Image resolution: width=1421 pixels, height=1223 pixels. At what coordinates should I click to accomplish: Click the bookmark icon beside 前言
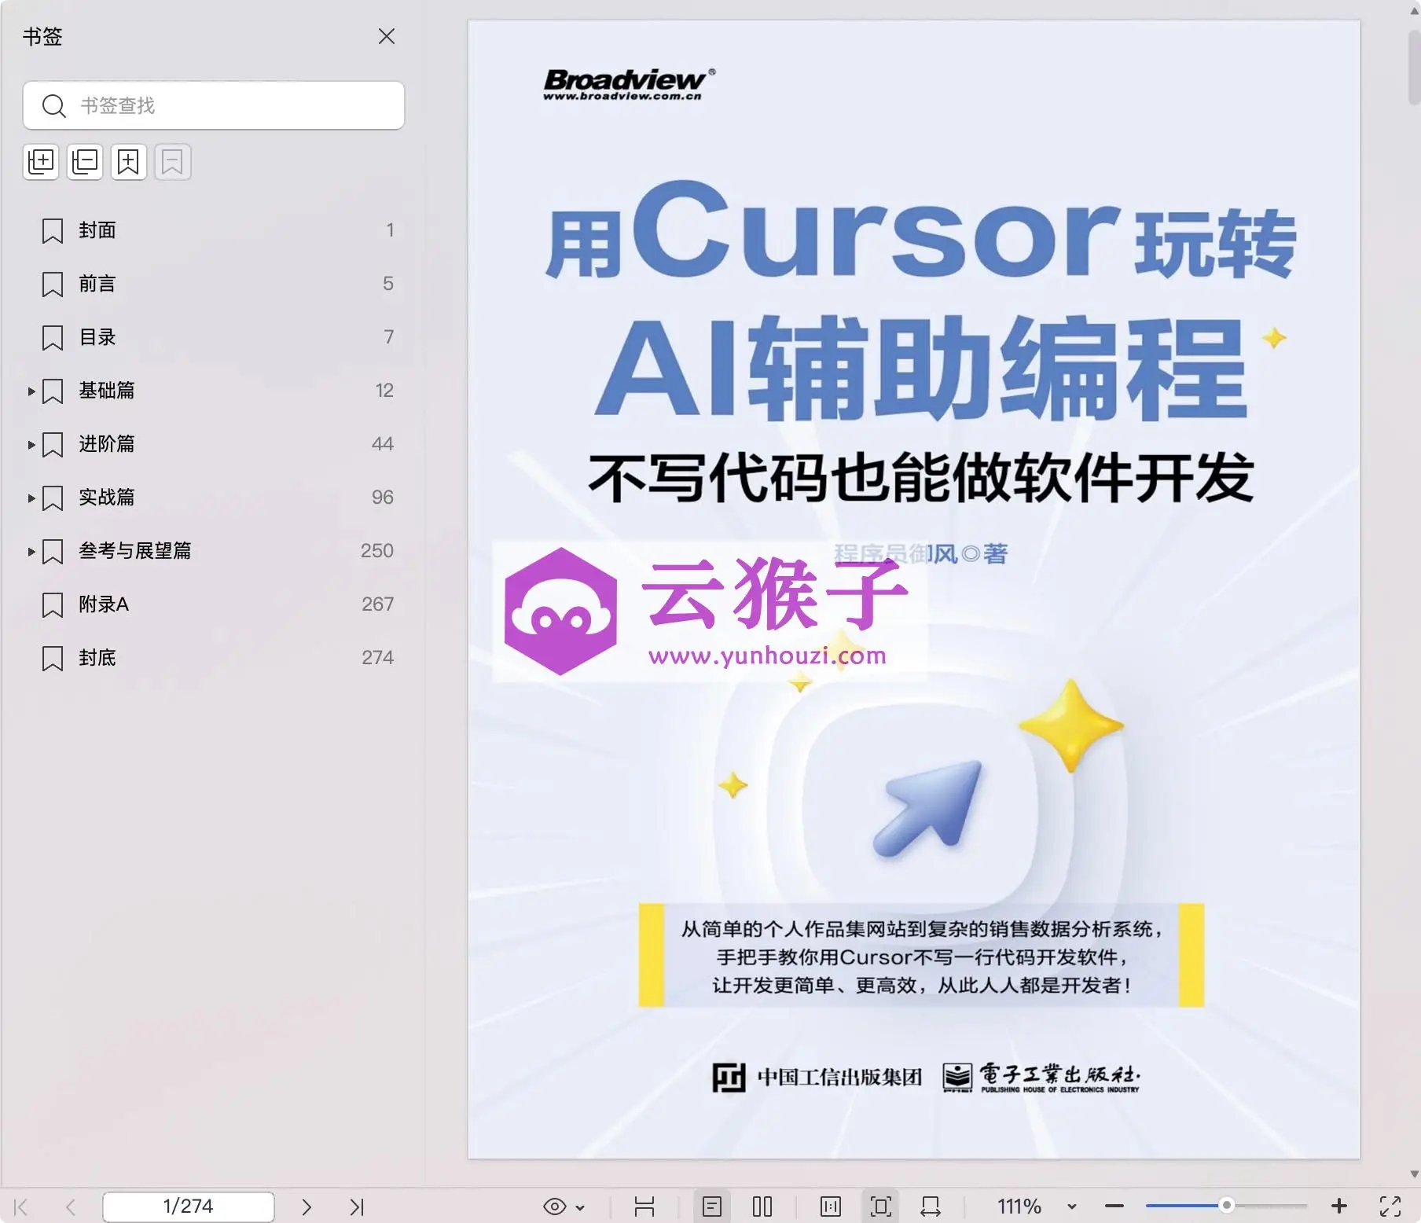coord(53,285)
